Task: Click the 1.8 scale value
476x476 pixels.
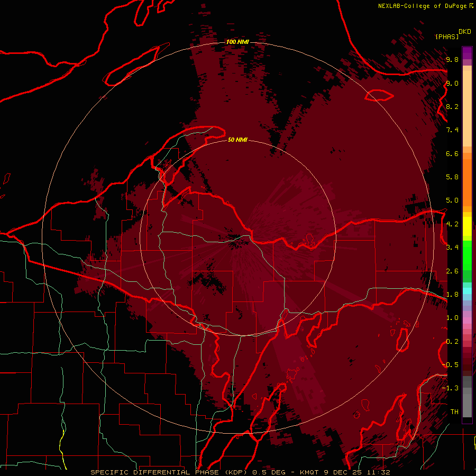Action: pos(452,295)
